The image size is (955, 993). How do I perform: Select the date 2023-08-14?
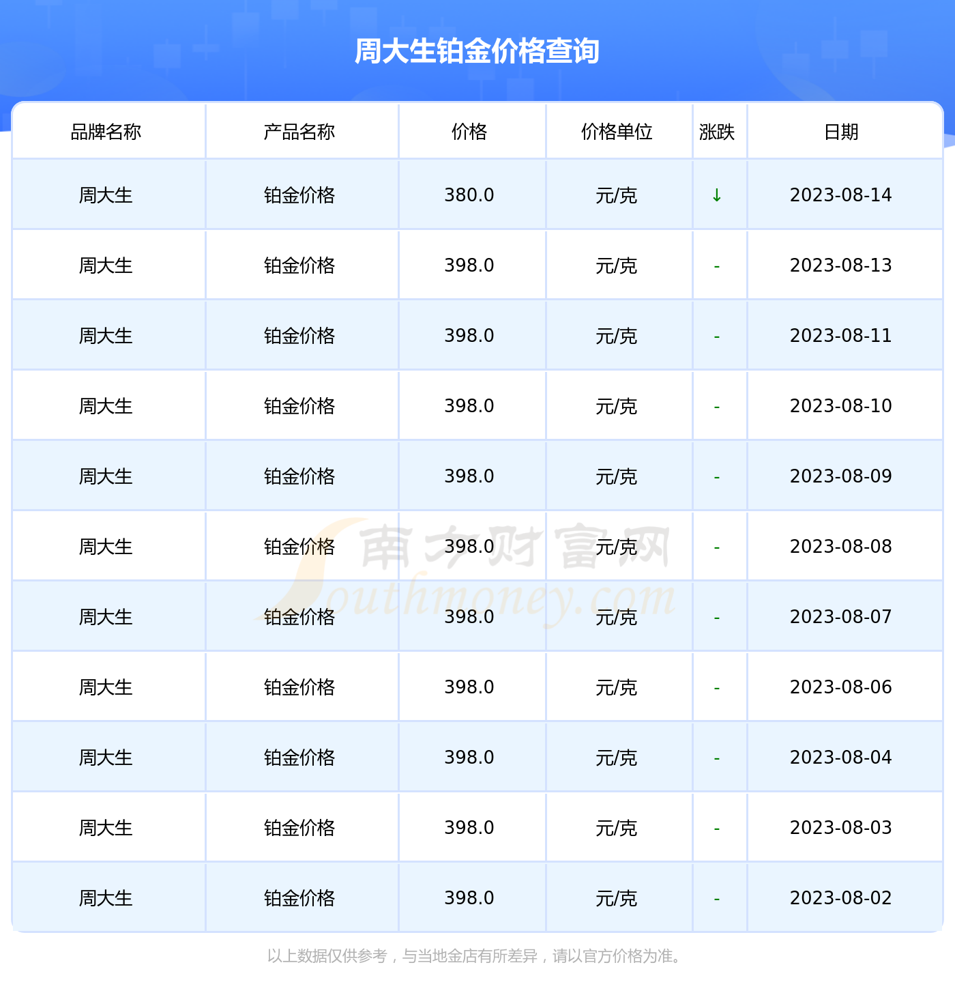point(841,195)
